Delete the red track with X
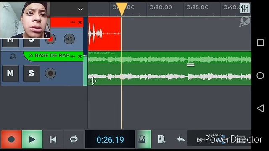 [80, 22]
